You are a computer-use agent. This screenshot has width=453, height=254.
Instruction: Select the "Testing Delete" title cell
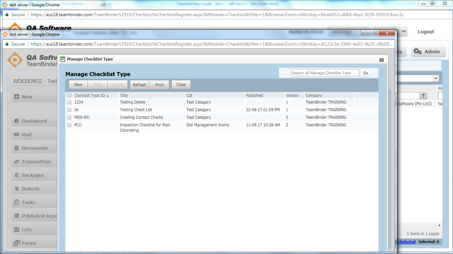[x=133, y=102]
